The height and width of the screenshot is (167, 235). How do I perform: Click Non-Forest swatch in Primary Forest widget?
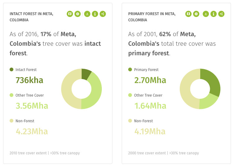point(130,121)
